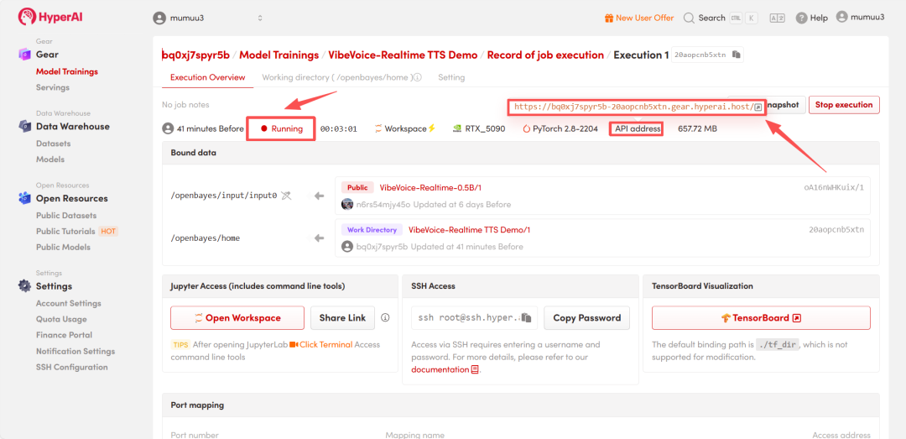Toggle the language translation icon
This screenshot has height=439, width=906.
777,18
